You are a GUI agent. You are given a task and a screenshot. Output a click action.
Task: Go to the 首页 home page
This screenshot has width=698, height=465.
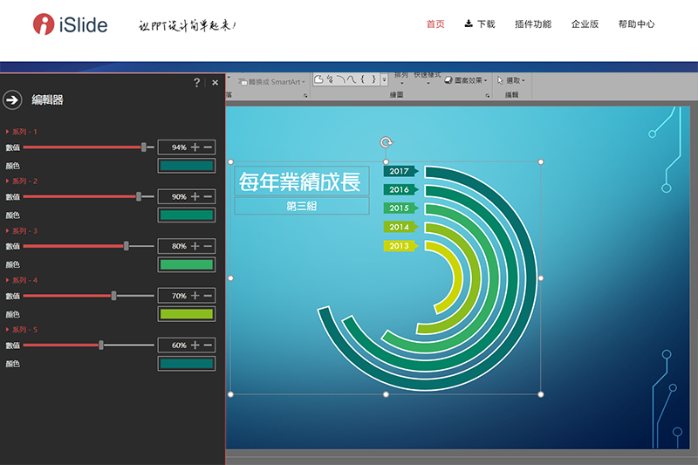pyautogui.click(x=435, y=24)
